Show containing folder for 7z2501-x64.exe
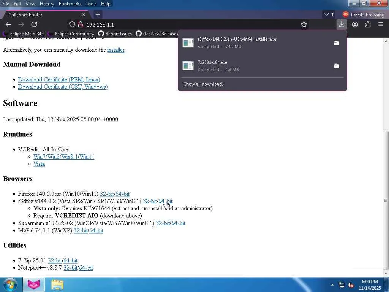The image size is (389, 292). (337, 65)
